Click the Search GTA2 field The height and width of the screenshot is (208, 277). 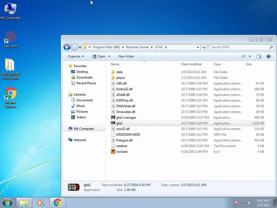pos(242,47)
